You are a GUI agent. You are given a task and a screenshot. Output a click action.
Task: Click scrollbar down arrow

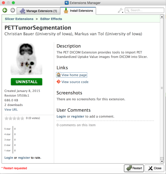[x=162, y=161]
